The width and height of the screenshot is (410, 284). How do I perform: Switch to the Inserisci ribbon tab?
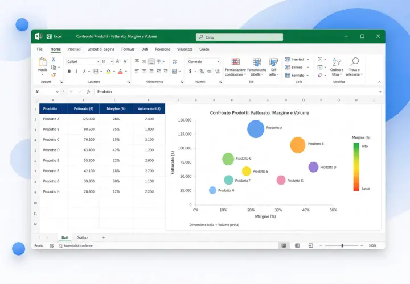pos(74,49)
